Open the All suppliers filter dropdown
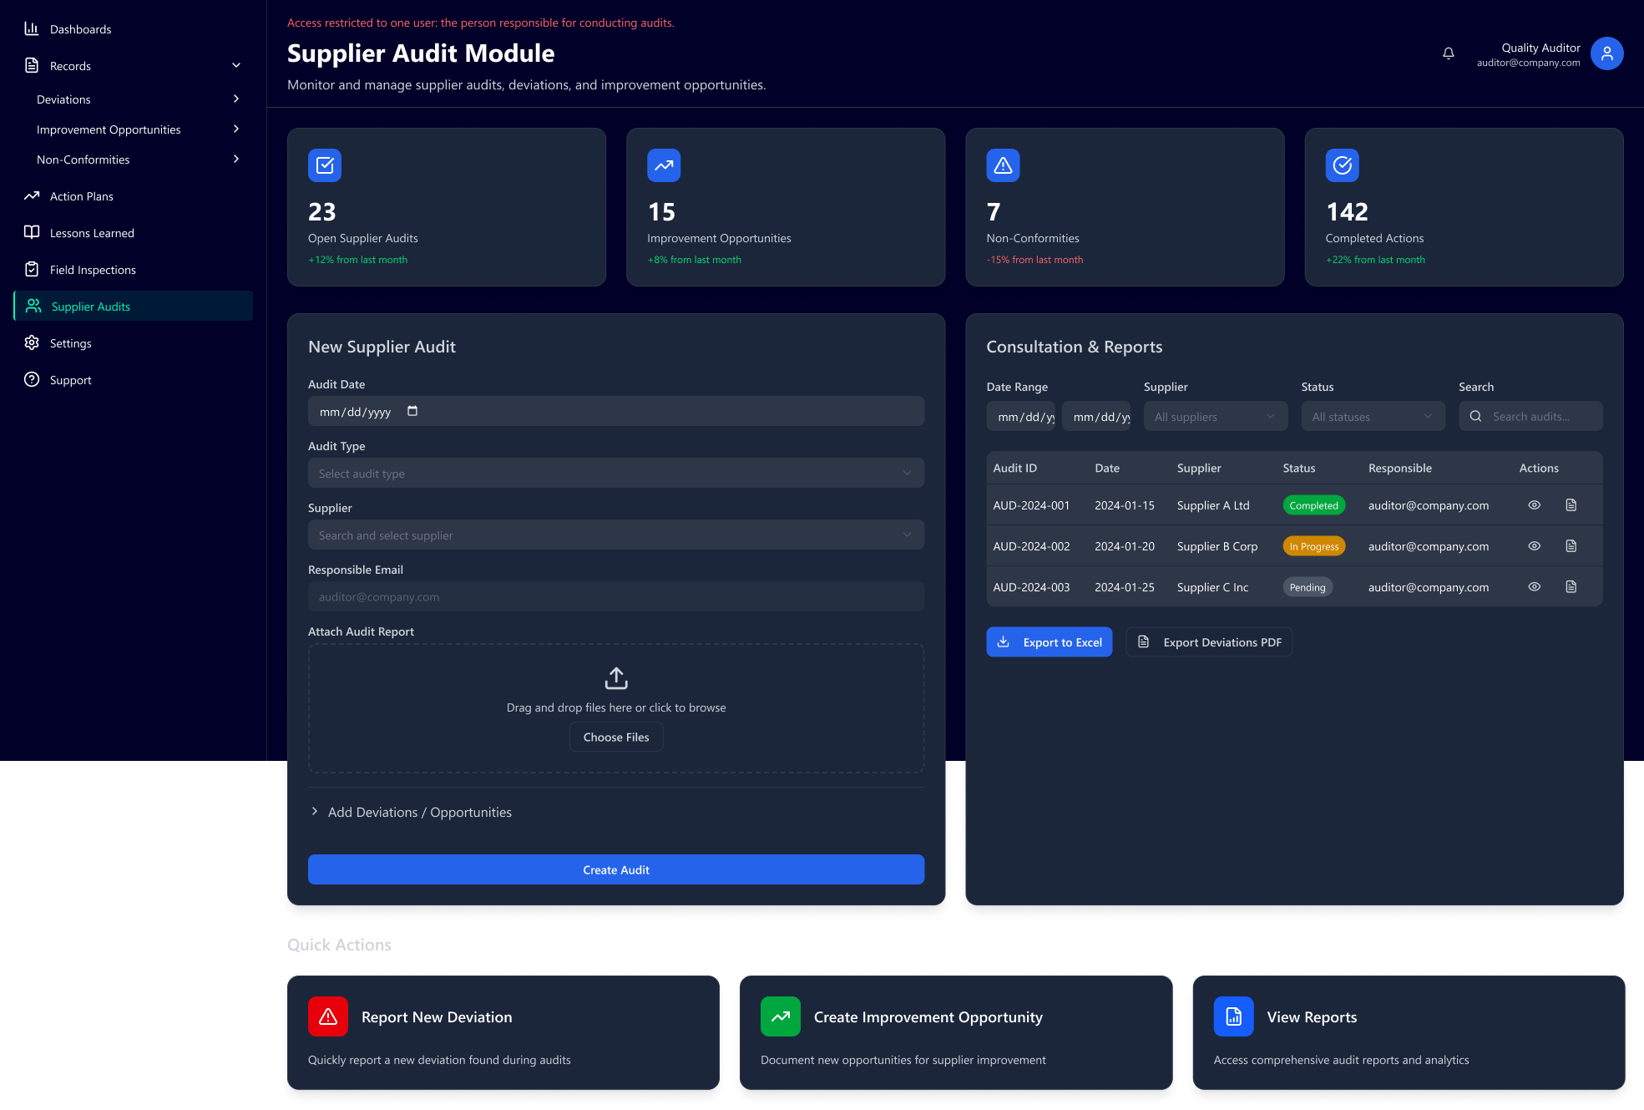 tap(1215, 416)
